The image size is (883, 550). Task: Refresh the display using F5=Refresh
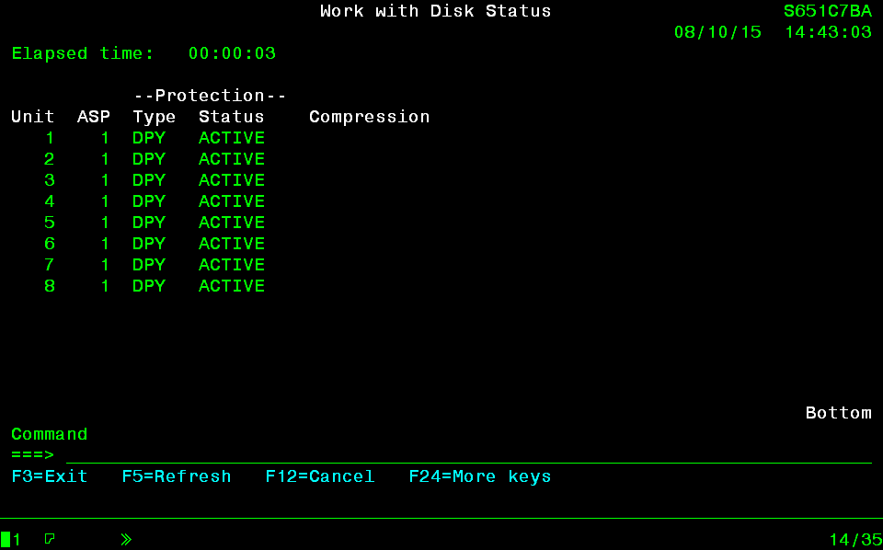[x=177, y=476]
